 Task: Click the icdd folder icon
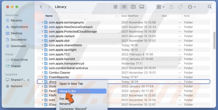tap(46, 100)
